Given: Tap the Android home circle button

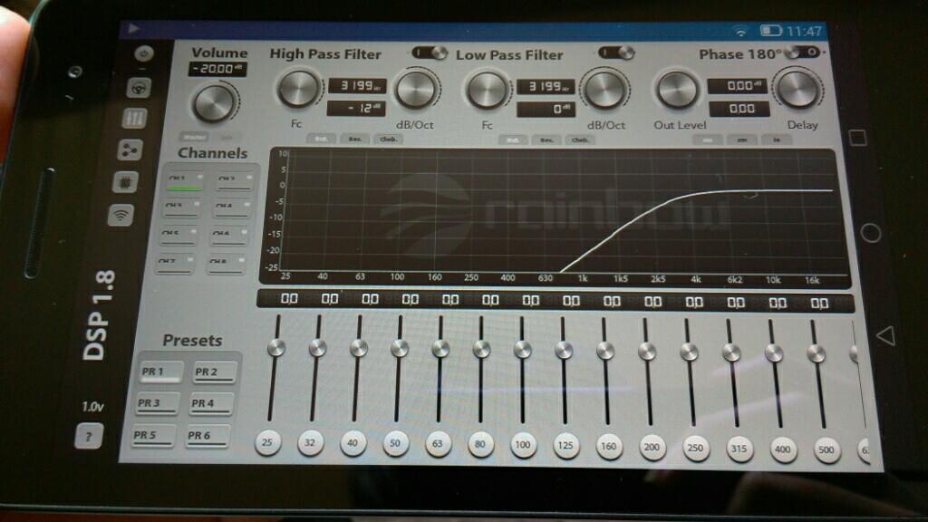Looking at the screenshot, I should tap(871, 233).
